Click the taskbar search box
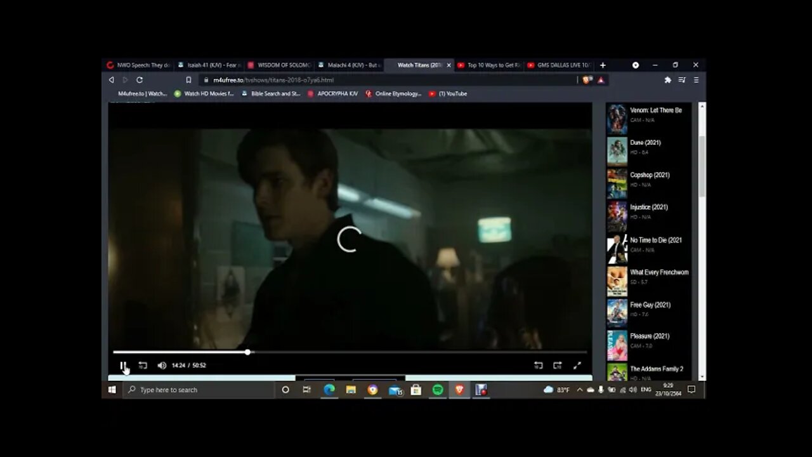 click(198, 390)
